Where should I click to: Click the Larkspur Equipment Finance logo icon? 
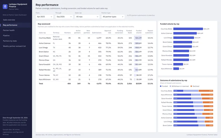point(5,6)
